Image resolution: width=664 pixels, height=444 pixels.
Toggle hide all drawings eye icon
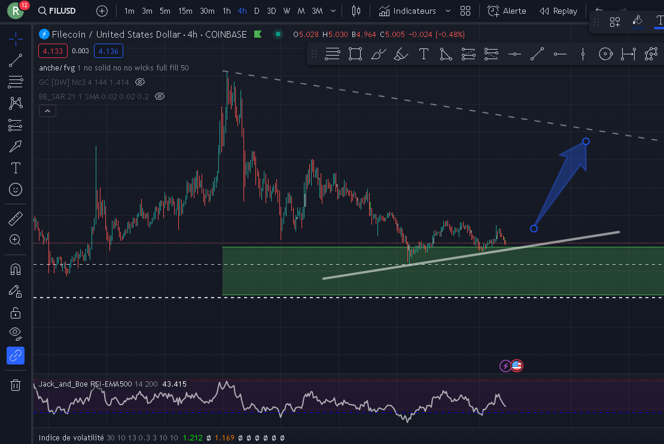(x=16, y=334)
